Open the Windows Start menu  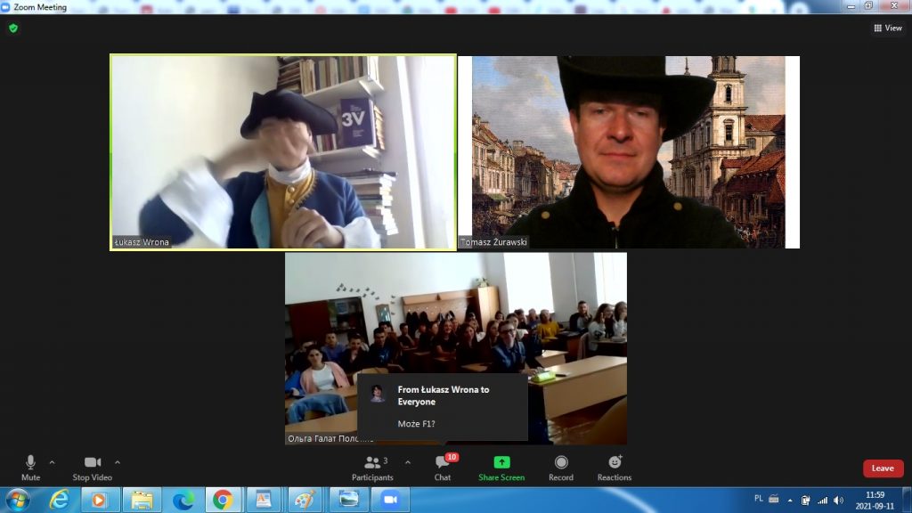pyautogui.click(x=18, y=500)
